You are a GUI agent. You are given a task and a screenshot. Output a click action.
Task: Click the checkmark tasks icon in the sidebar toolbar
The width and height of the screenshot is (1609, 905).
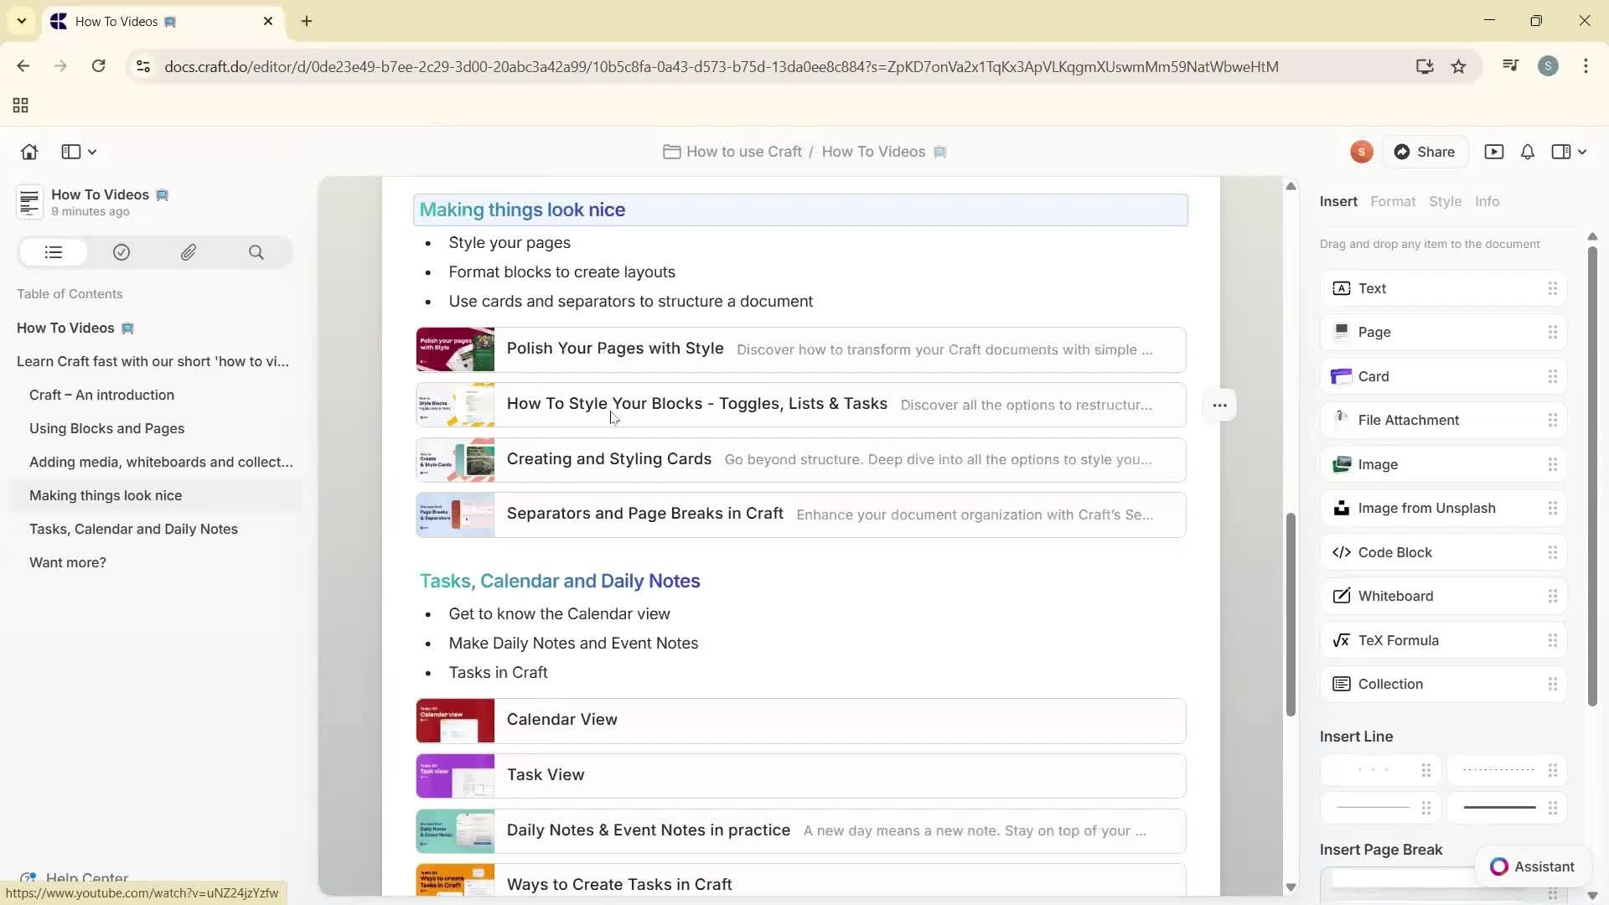(121, 252)
